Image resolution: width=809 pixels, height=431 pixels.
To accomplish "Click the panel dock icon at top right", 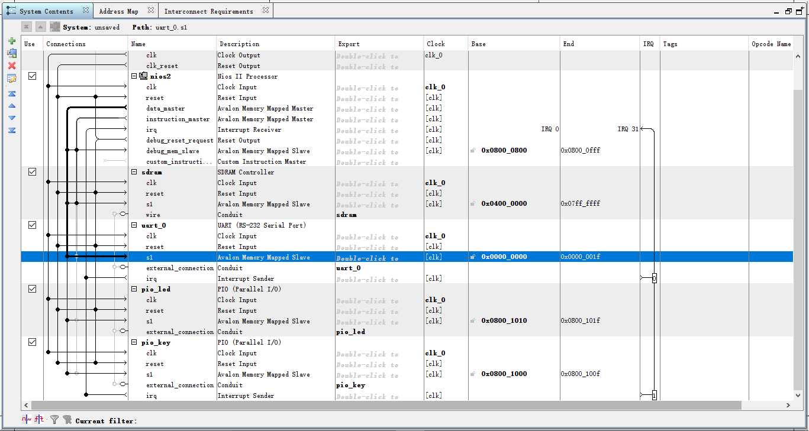I will tap(799, 11).
